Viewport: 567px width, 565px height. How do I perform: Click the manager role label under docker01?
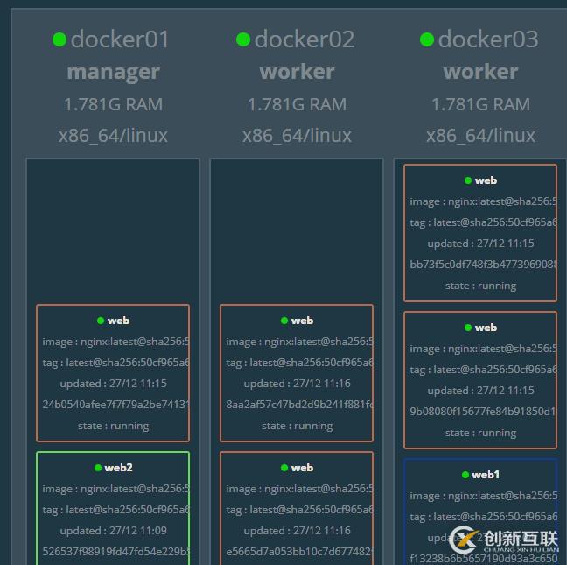[x=113, y=73]
